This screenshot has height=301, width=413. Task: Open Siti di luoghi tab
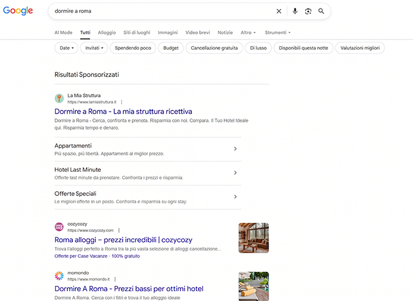[137, 32]
